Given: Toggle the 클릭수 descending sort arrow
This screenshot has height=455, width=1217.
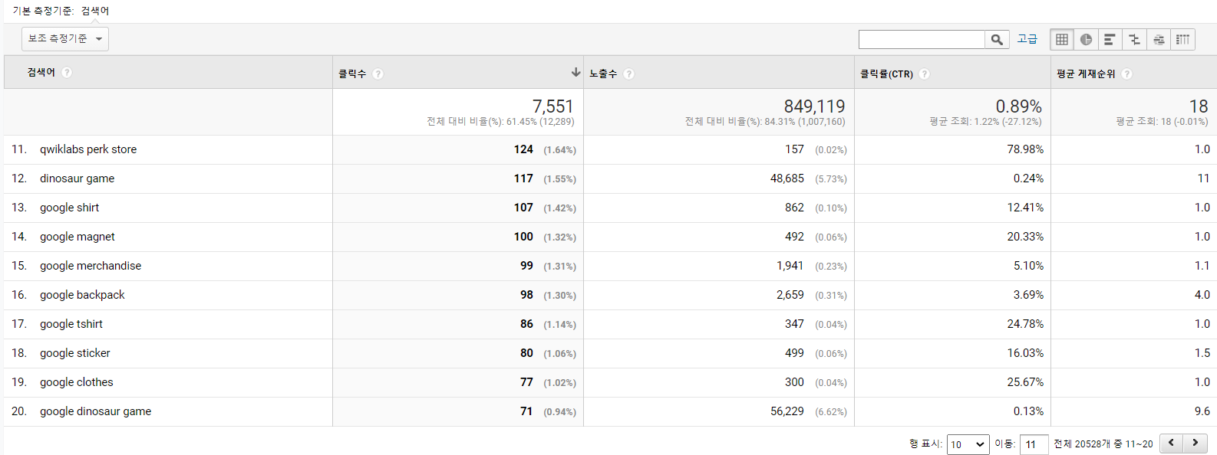Looking at the screenshot, I should (x=576, y=72).
